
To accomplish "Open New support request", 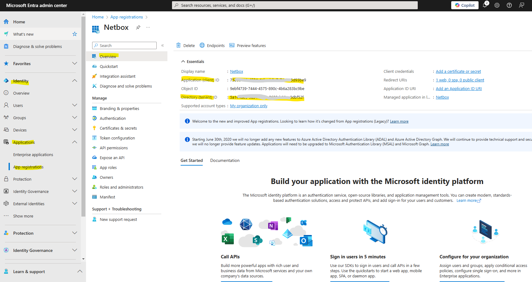I will [x=118, y=219].
